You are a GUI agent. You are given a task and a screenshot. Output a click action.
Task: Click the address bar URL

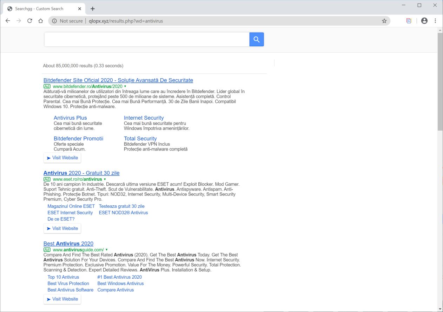tap(126, 21)
